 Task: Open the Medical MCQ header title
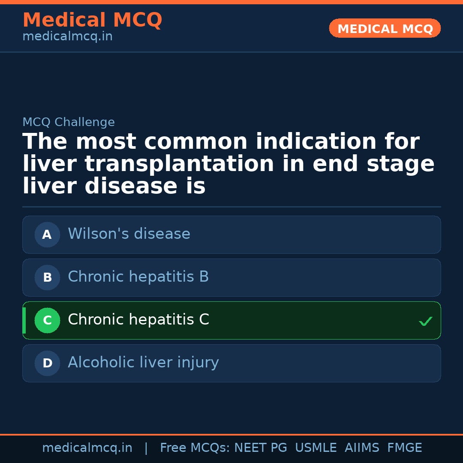(92, 20)
